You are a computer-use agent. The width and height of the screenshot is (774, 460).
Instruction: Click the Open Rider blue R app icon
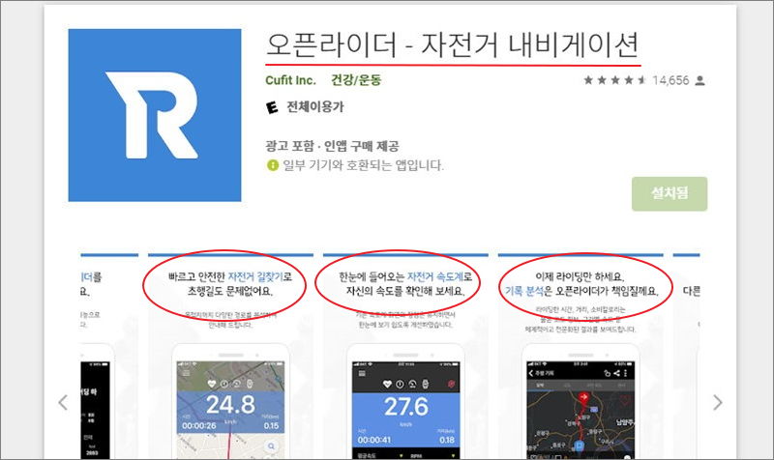point(155,115)
